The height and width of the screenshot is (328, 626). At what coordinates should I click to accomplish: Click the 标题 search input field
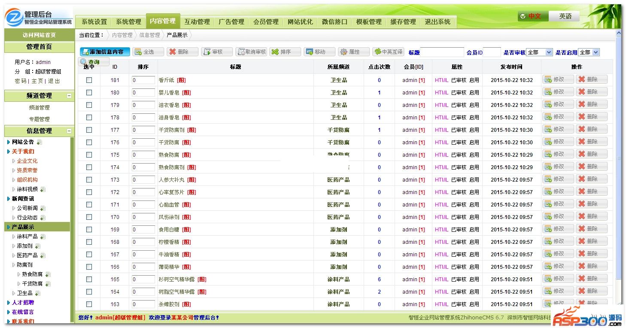442,52
